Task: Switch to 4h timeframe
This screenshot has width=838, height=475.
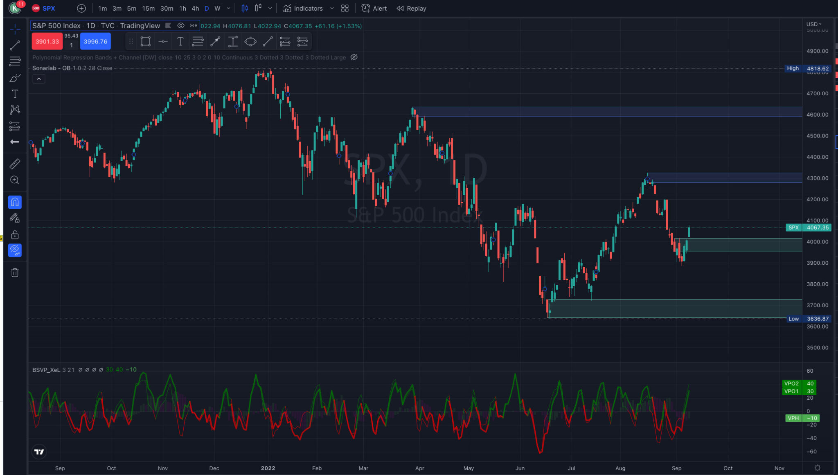Action: [x=195, y=8]
